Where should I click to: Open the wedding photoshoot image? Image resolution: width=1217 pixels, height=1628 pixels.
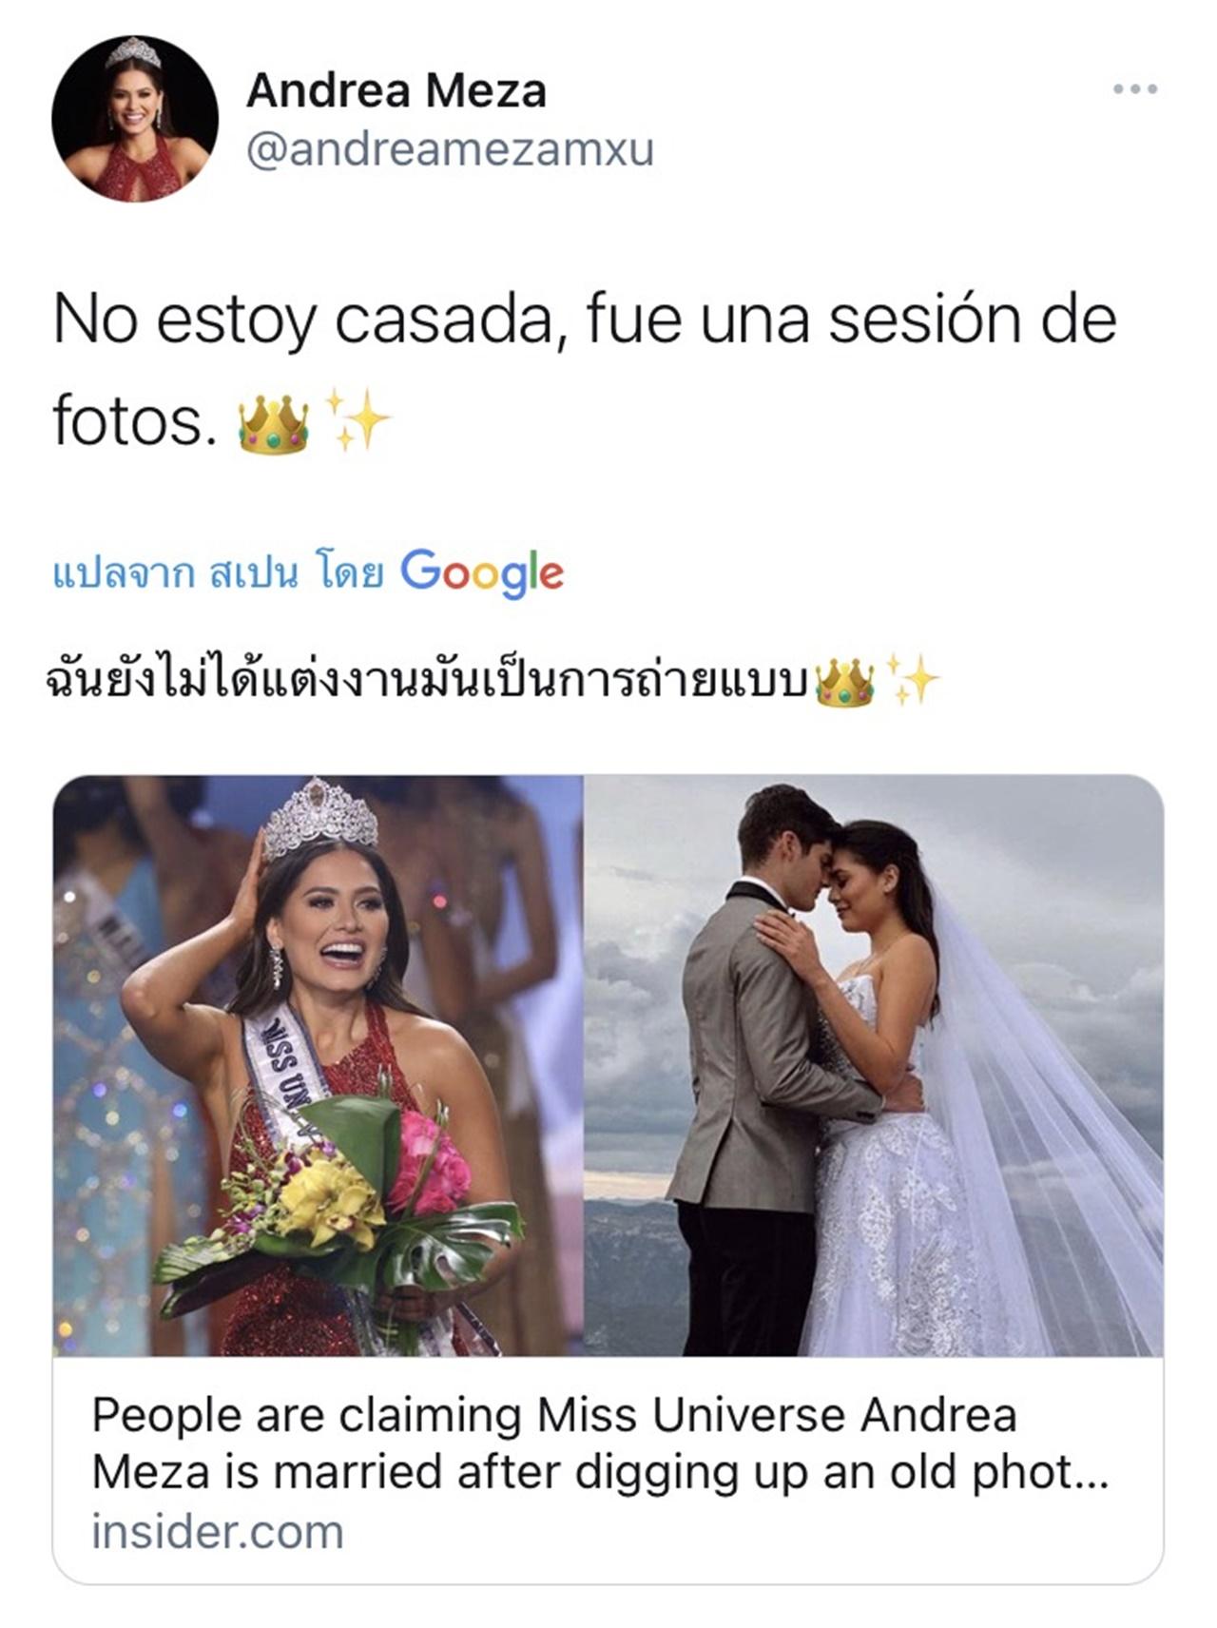tap(873, 1065)
